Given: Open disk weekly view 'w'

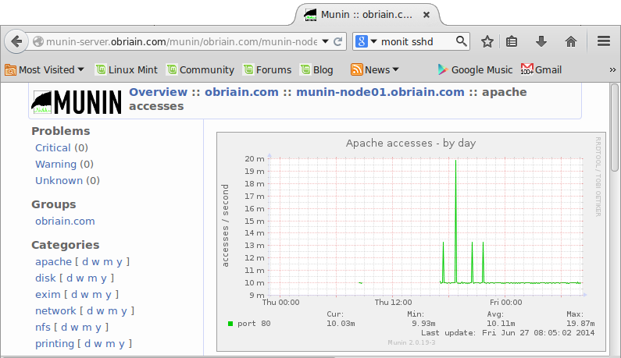Looking at the screenshot, I should [80, 278].
